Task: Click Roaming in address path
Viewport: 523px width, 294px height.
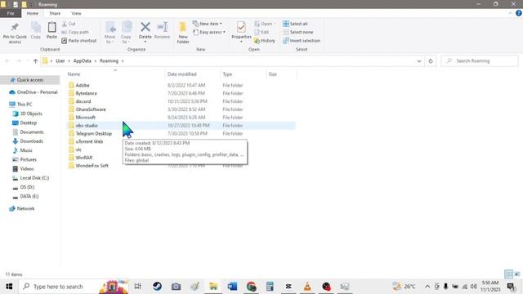Action: (109, 61)
